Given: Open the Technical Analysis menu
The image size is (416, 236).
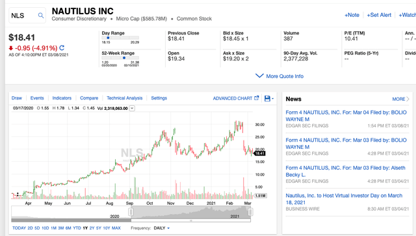Looking at the screenshot, I should (x=124, y=98).
